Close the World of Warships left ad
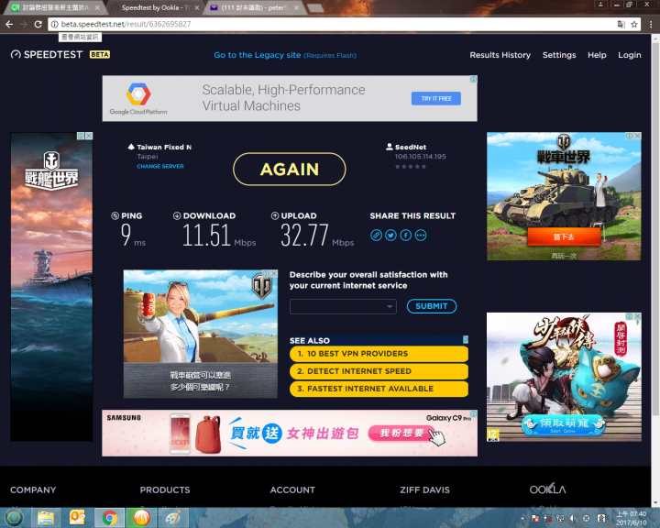 tap(89, 136)
